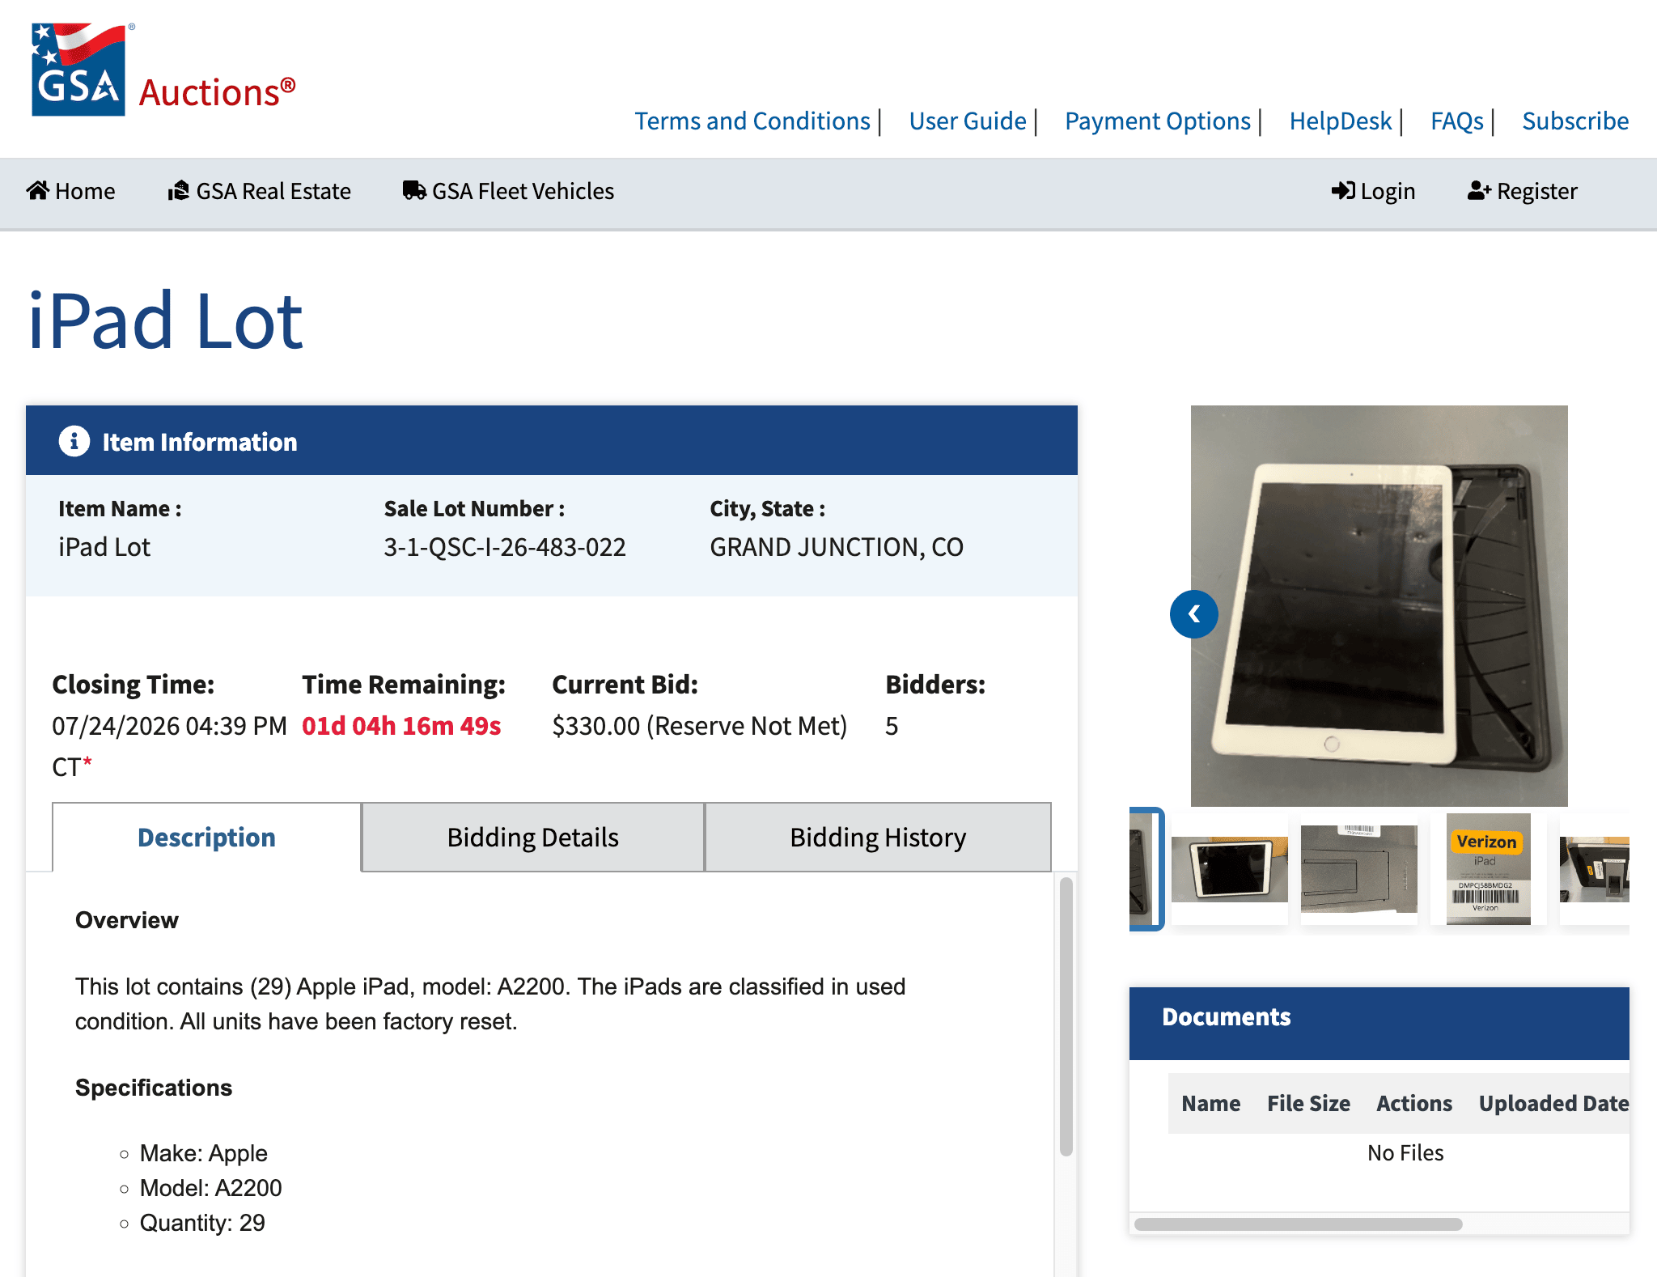Select the partially visible highlighted first thumbnail

tap(1146, 869)
